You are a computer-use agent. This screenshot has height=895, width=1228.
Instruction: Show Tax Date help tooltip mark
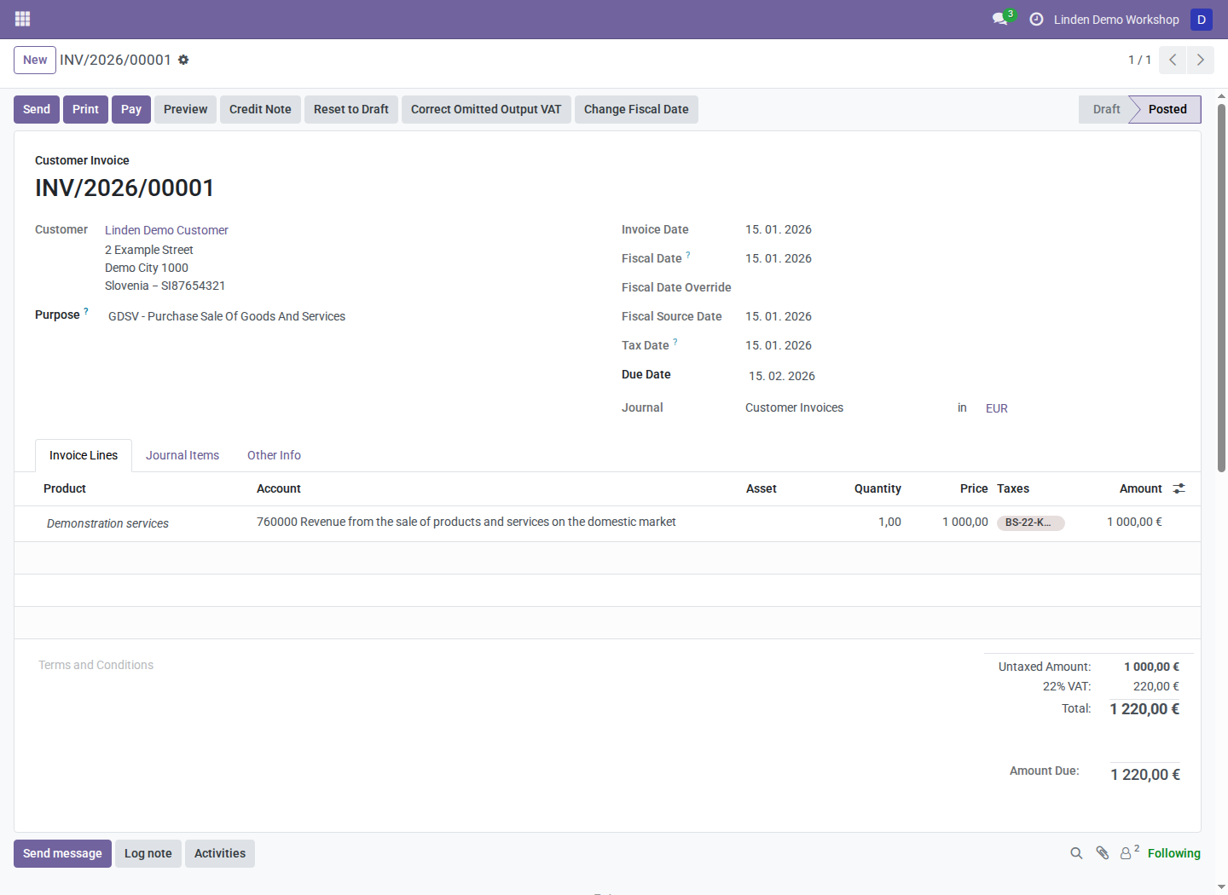(675, 342)
